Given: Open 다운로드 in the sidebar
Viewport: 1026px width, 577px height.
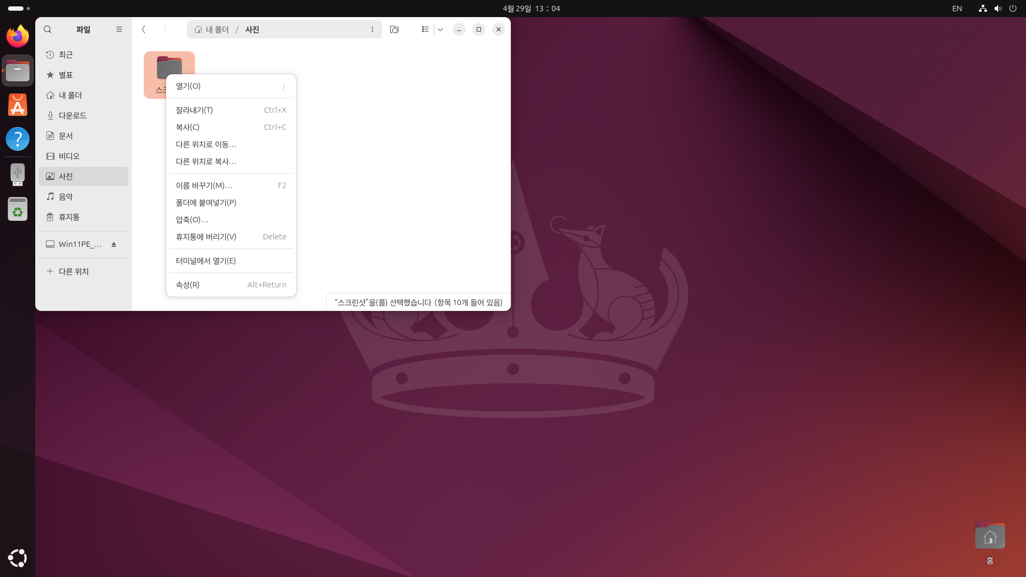Looking at the screenshot, I should click(x=73, y=115).
